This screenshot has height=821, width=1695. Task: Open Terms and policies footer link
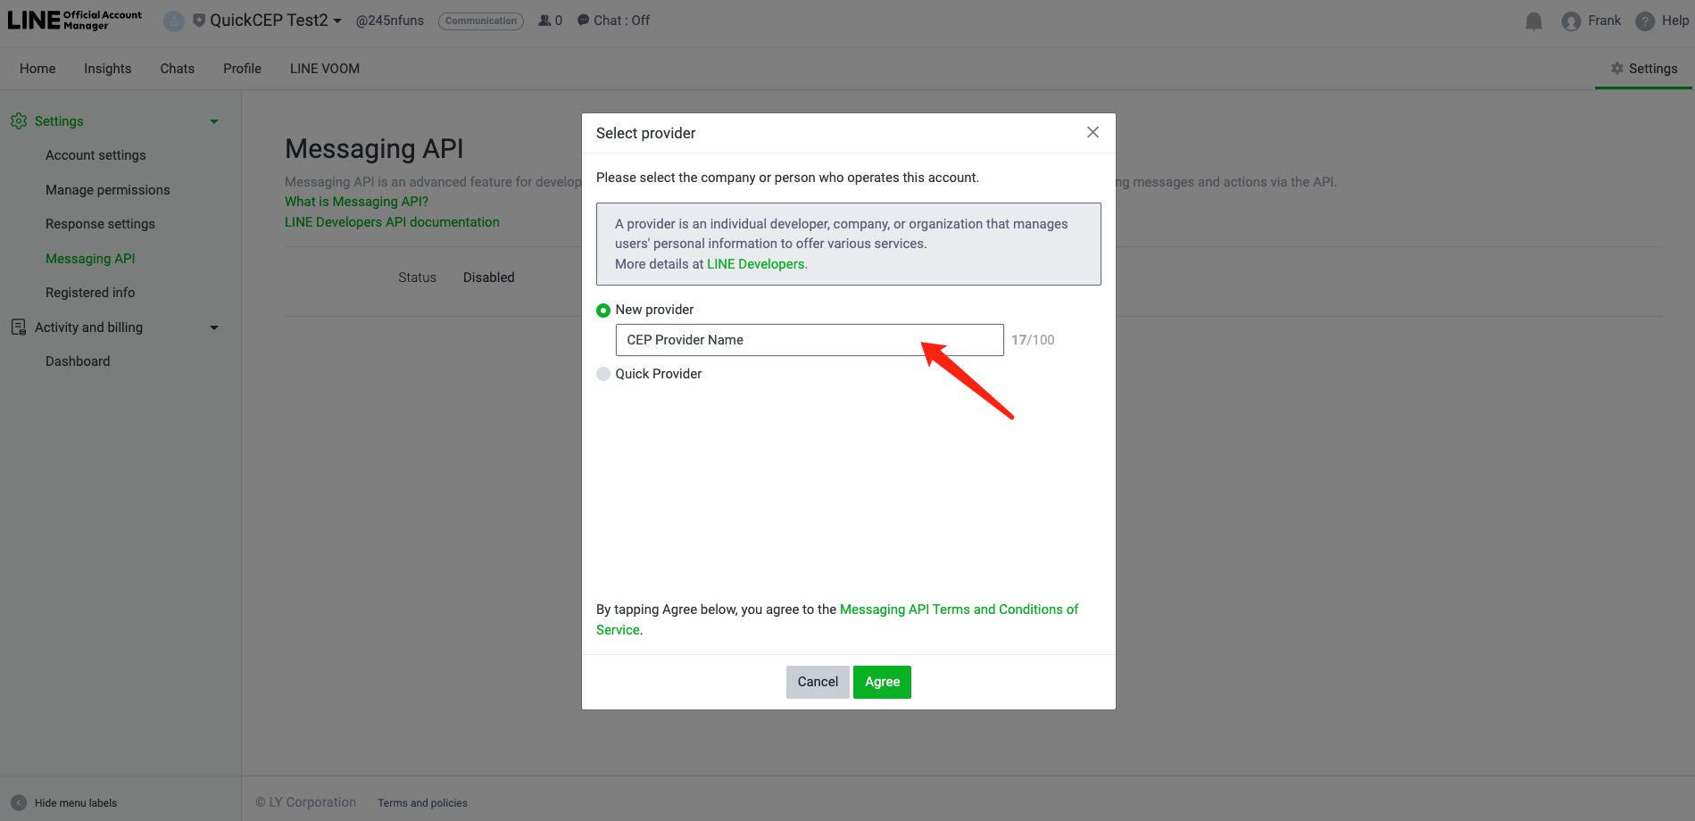pyautogui.click(x=422, y=803)
